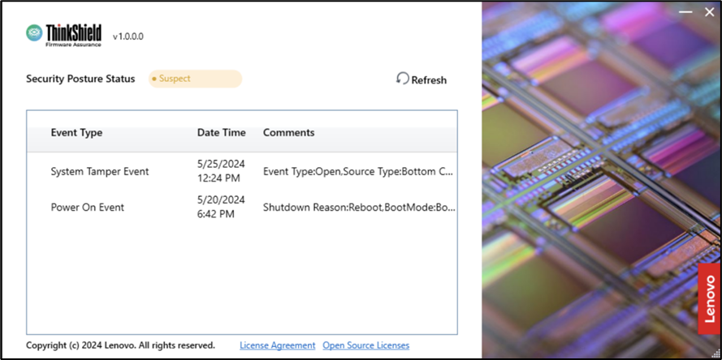Click the 5/25/2024 12:24 PM date cell
The image size is (722, 360).
(221, 171)
